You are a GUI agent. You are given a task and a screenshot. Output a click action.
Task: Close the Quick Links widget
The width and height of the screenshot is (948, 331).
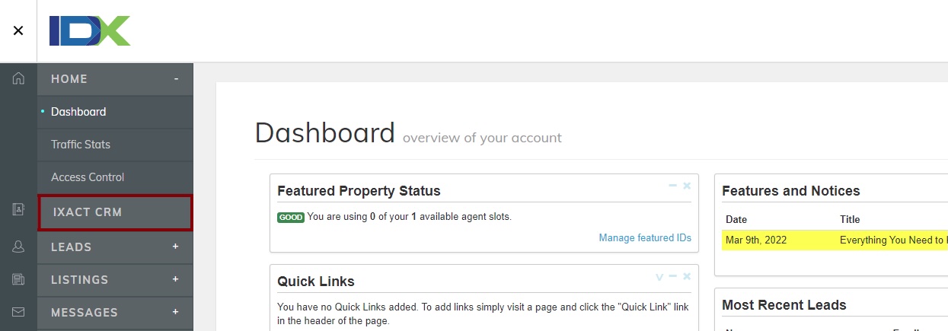click(x=687, y=276)
